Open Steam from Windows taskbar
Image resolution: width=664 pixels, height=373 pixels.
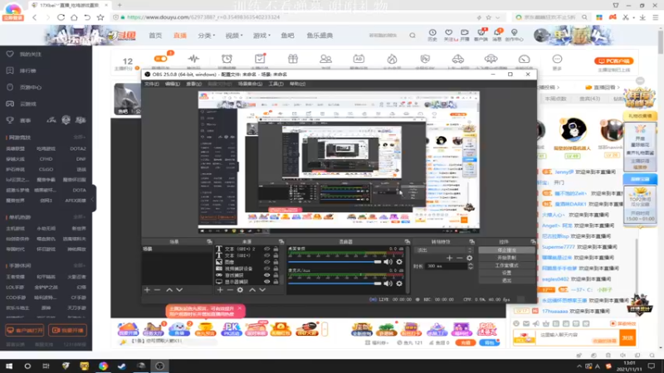121,366
